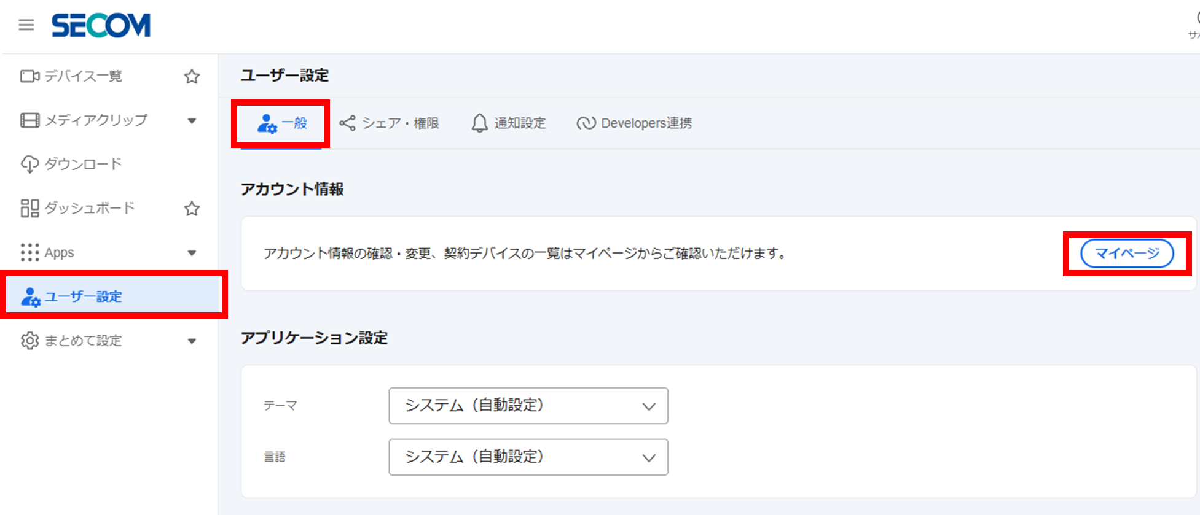
Task: Select メディアクリップ label in sidebar
Action: pos(96,120)
